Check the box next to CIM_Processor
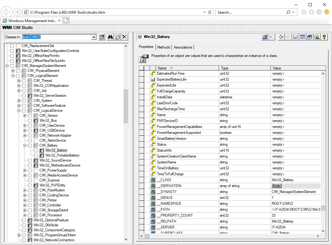This screenshot has height=245, width=332. tap(30, 215)
